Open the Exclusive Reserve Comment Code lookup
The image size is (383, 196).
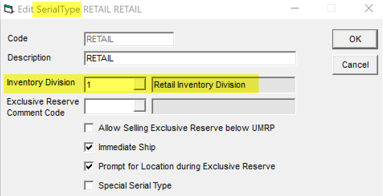click(x=140, y=106)
